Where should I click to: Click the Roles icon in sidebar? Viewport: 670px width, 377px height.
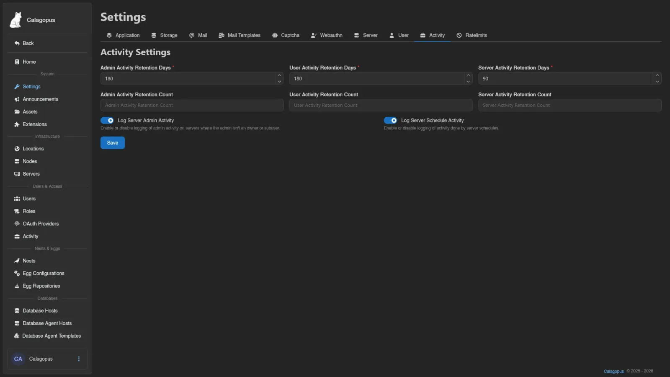click(x=17, y=211)
